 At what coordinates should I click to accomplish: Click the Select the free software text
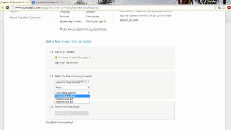[x=73, y=76]
